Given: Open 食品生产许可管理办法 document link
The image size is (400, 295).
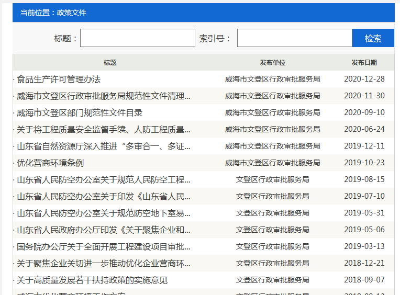Looking at the screenshot, I should 59,79.
